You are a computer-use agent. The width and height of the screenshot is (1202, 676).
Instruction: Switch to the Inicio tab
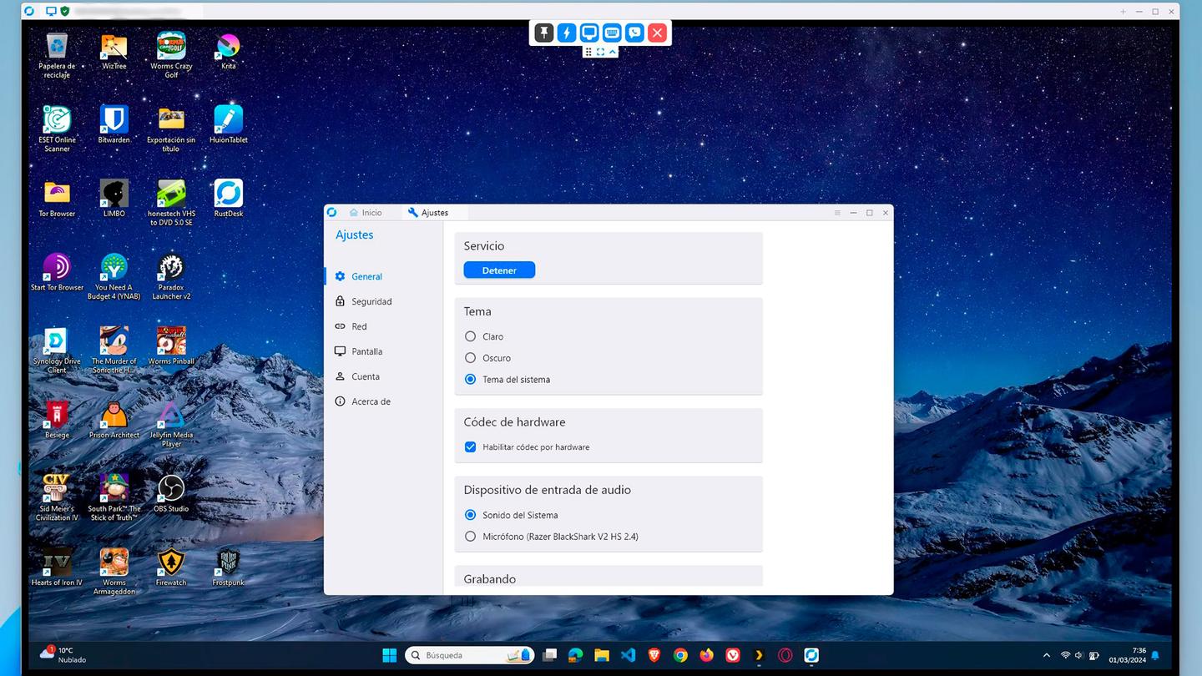pos(366,213)
